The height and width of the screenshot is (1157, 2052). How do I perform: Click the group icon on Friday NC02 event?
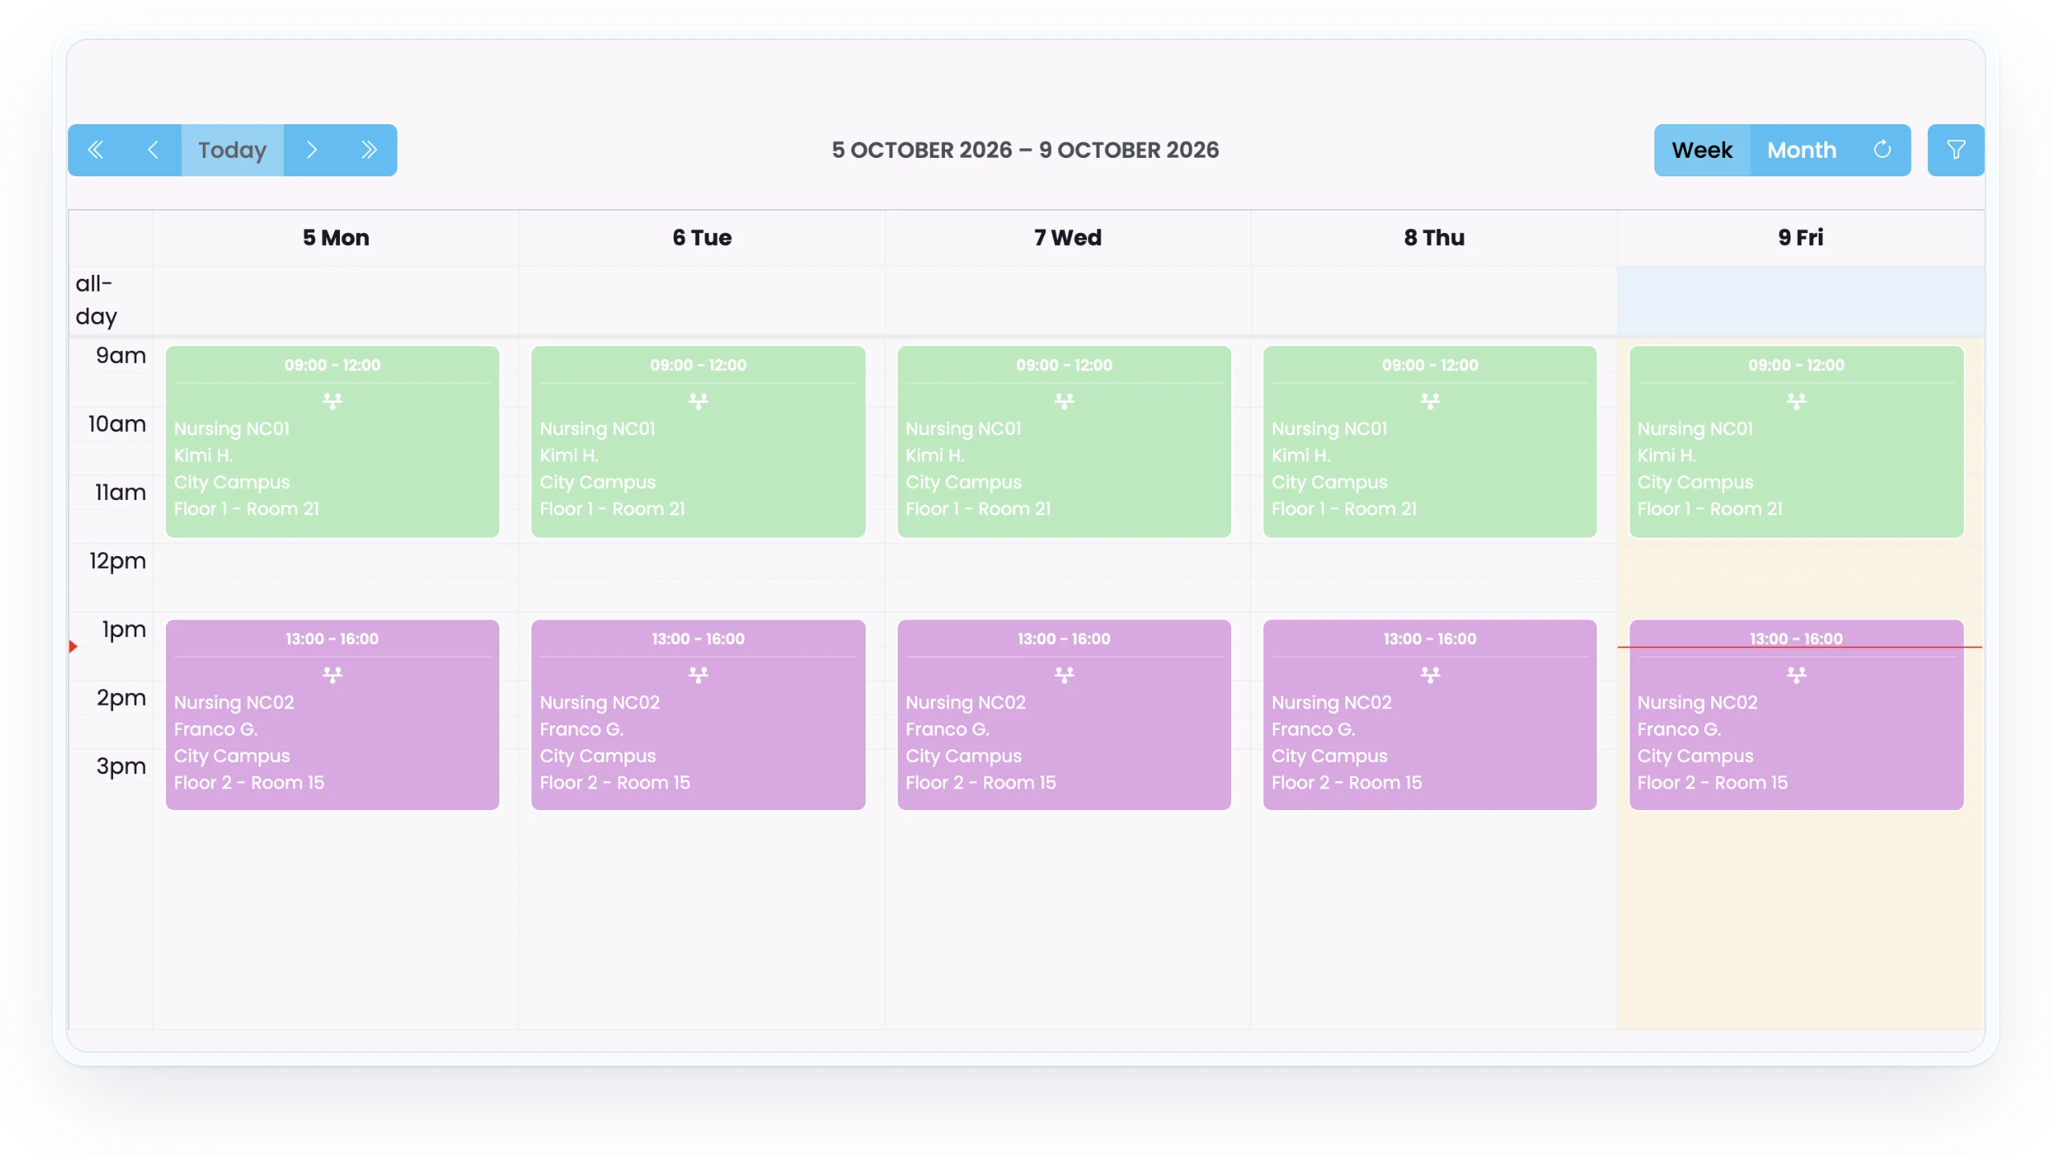click(x=1796, y=675)
